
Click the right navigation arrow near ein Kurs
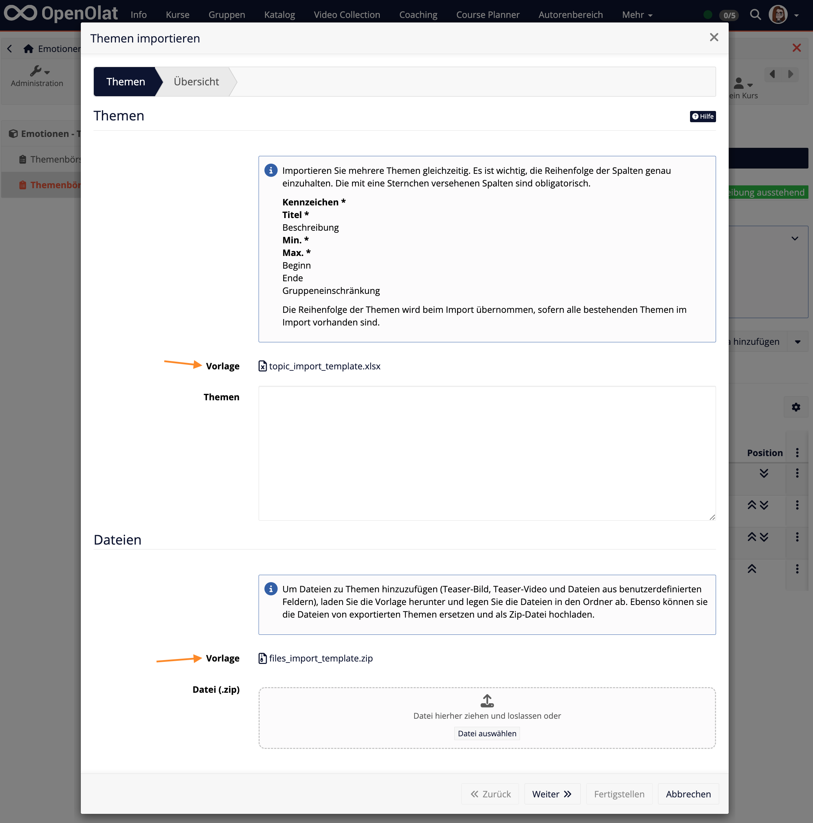(x=791, y=74)
